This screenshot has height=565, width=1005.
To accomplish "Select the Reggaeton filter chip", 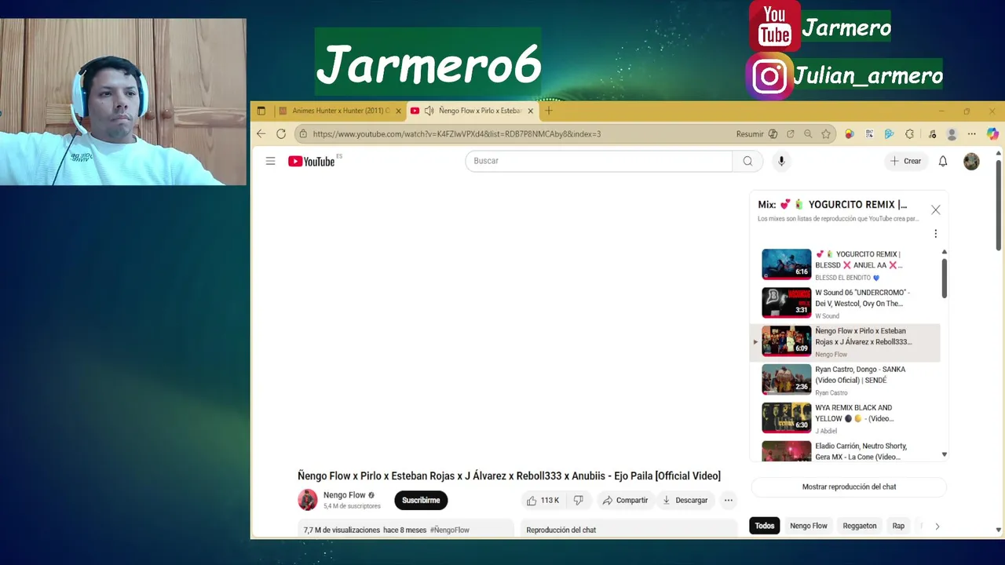I will (x=859, y=526).
